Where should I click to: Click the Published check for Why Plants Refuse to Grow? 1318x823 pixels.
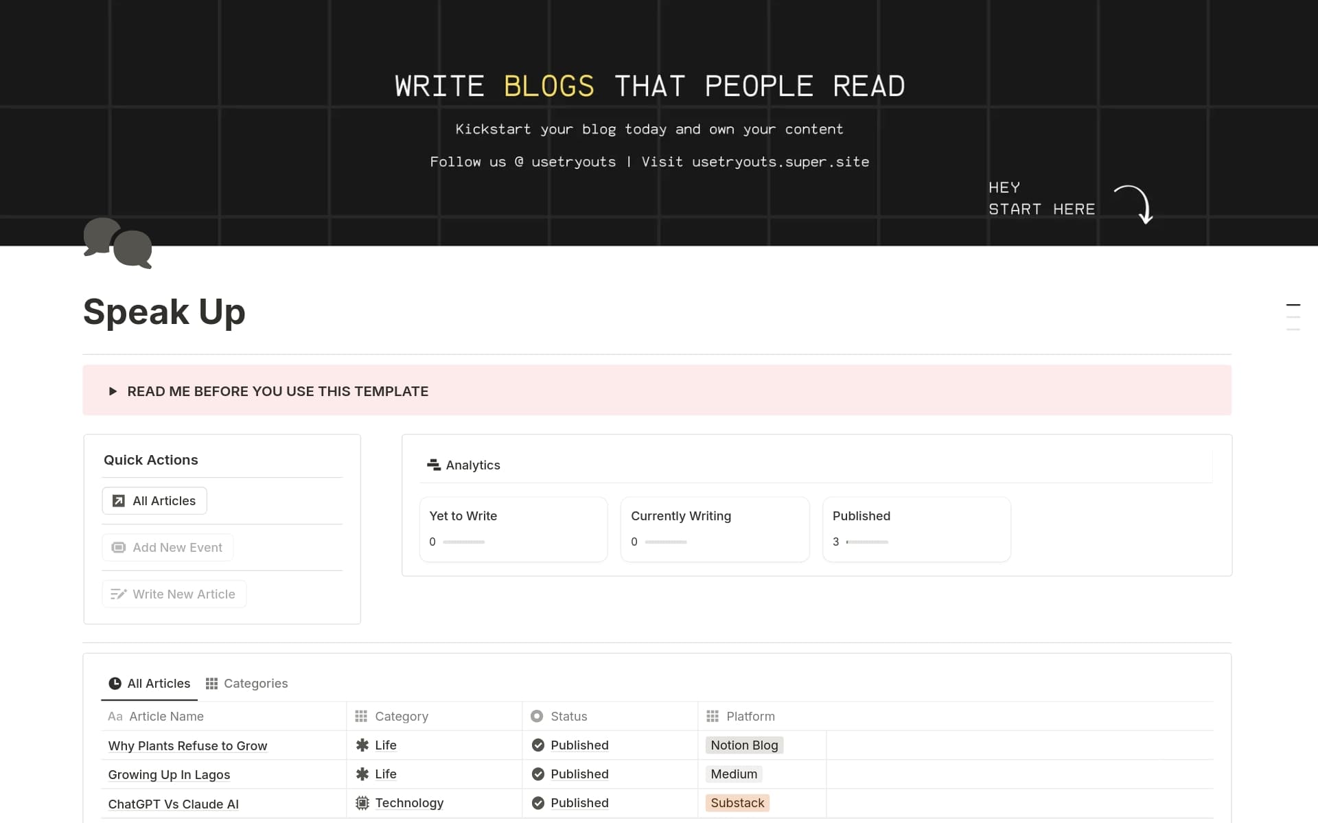537,745
